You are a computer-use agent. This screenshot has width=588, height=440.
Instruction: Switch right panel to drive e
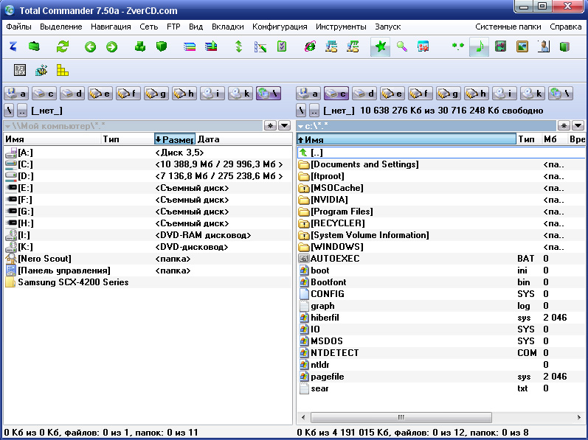click(x=390, y=94)
